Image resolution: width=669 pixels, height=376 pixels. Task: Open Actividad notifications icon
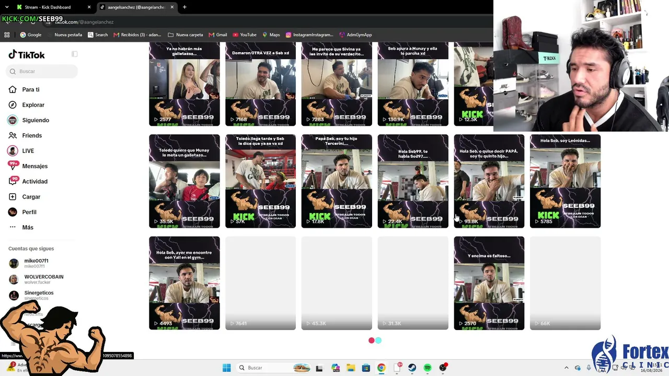click(13, 181)
